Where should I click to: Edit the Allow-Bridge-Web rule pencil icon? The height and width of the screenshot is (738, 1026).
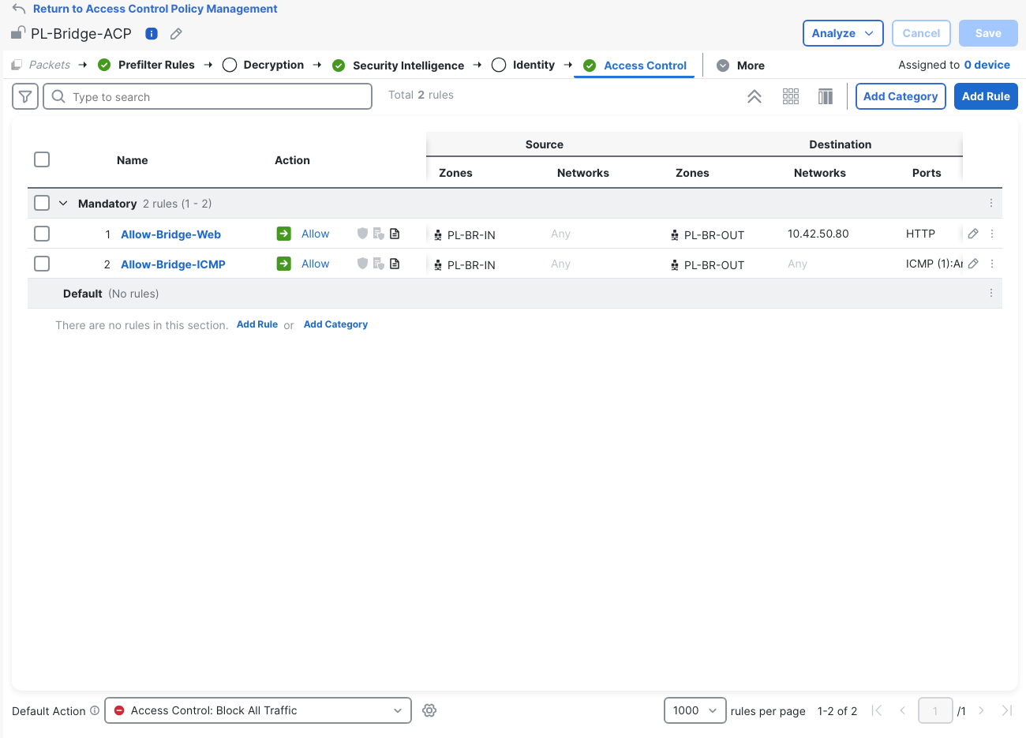[x=973, y=234]
